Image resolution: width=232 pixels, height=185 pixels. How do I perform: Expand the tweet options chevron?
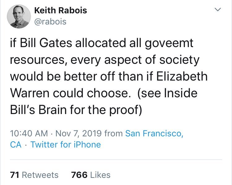click(218, 10)
